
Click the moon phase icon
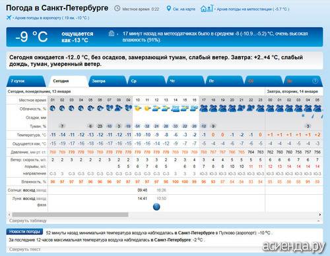(x=156, y=207)
